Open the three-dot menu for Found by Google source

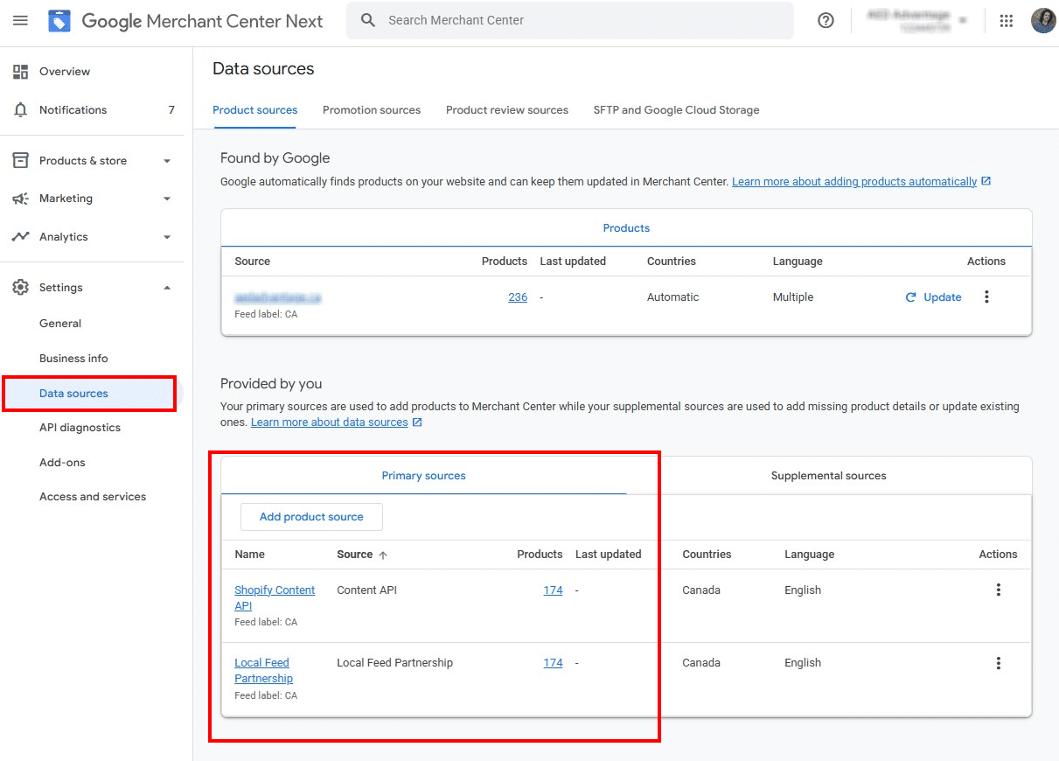pos(986,297)
